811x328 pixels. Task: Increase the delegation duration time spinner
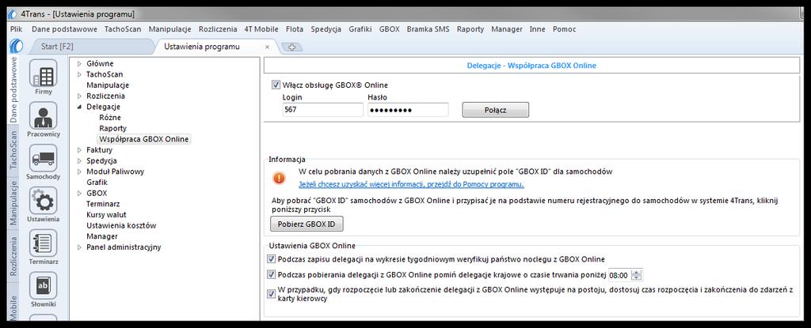(x=638, y=272)
